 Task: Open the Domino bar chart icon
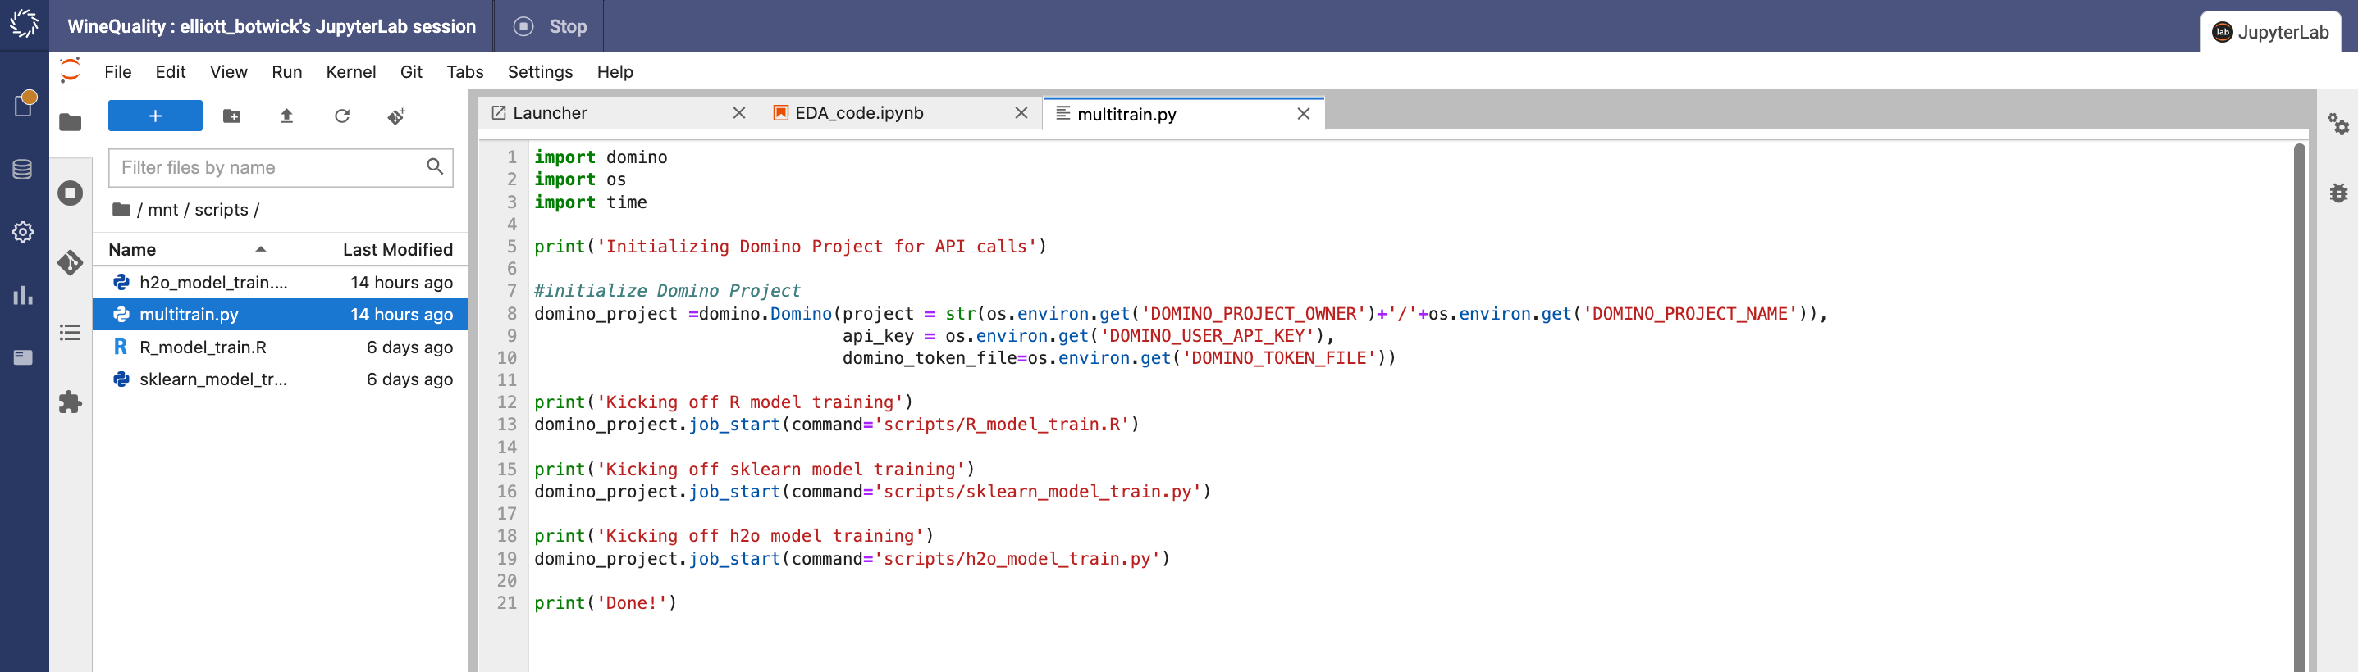tap(23, 294)
